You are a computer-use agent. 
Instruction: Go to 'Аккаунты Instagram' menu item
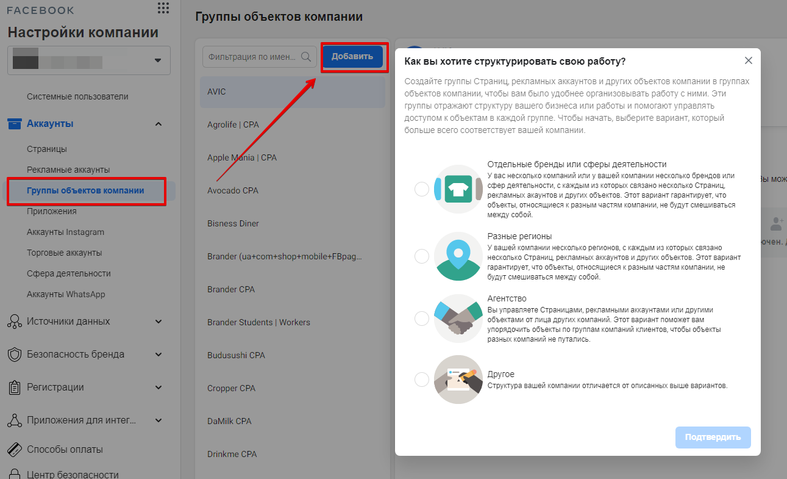65,232
